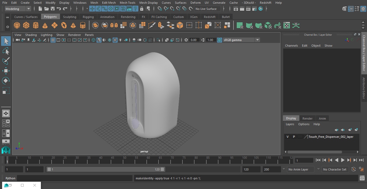Click the Save Scene floppy icon
367x189 pixels.
[x=53, y=9]
